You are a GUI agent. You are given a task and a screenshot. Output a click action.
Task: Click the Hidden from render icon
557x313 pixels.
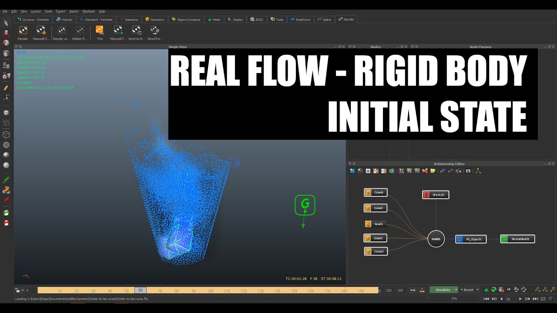(x=80, y=30)
